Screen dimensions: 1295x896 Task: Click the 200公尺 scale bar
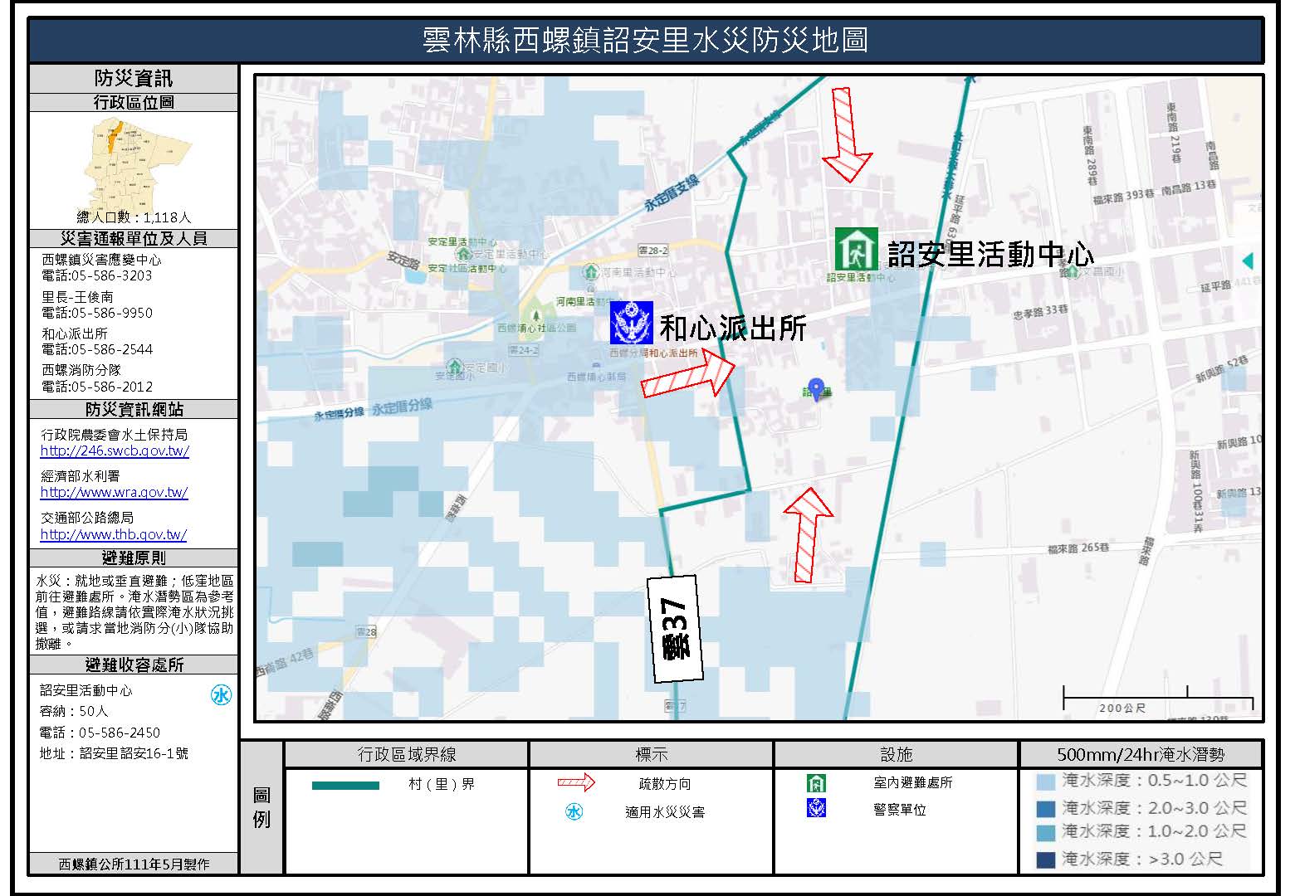coord(1158,699)
